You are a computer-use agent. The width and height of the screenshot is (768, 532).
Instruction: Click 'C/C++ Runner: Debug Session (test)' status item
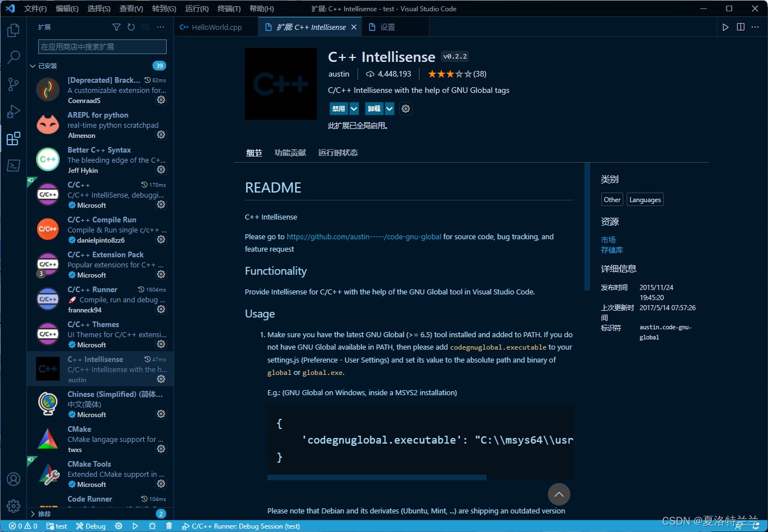(x=241, y=526)
